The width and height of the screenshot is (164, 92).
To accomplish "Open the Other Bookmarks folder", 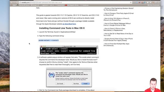I will tap(153, 5).
